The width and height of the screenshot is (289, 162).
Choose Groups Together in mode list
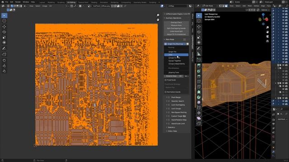pyautogui.click(x=175, y=61)
